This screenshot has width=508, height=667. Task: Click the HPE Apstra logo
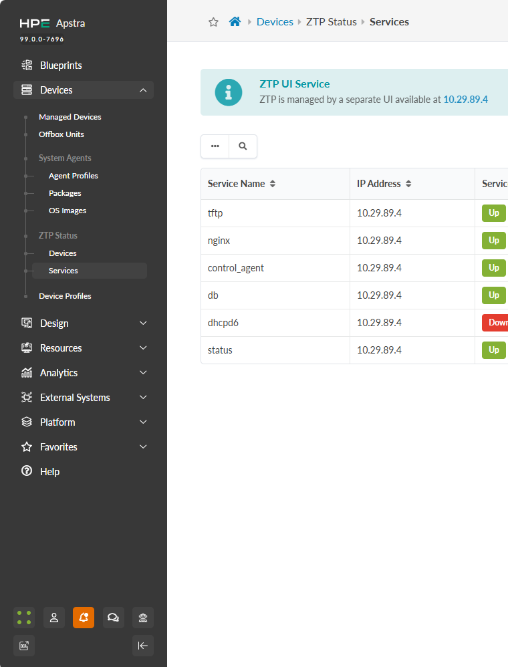coord(52,23)
